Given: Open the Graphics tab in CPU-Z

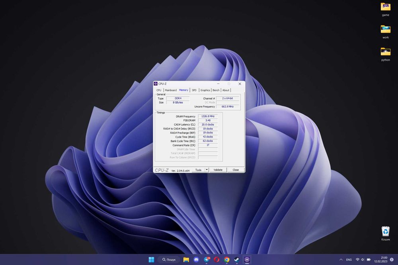Looking at the screenshot, I should point(205,90).
